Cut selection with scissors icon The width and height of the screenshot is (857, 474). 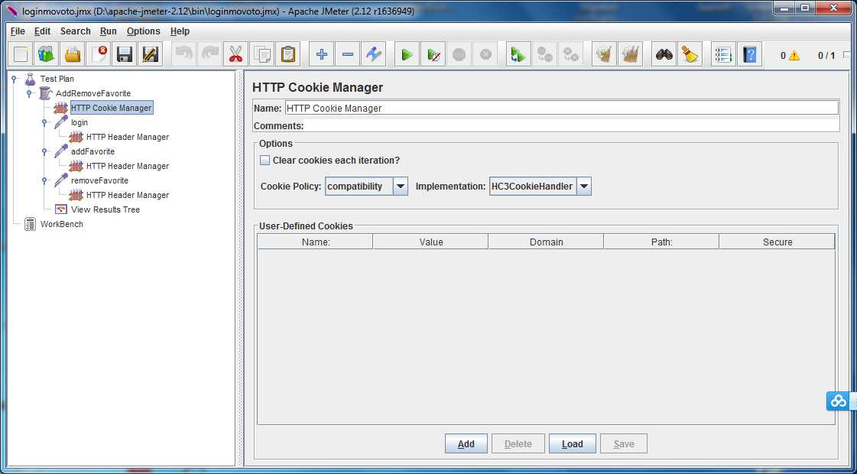pyautogui.click(x=235, y=54)
